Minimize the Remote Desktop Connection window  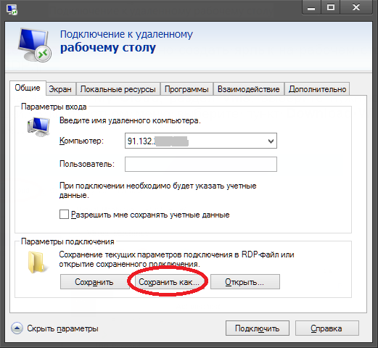[x=311, y=8]
